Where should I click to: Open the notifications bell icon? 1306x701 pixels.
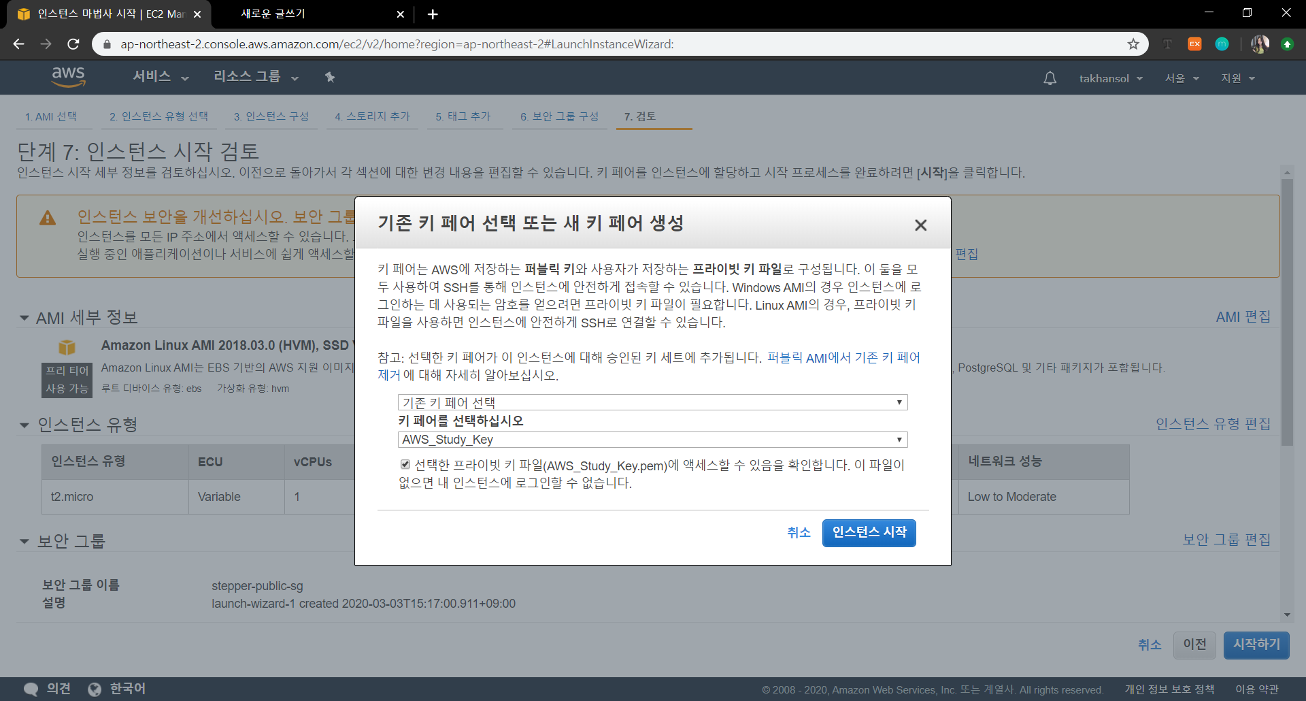(1050, 78)
